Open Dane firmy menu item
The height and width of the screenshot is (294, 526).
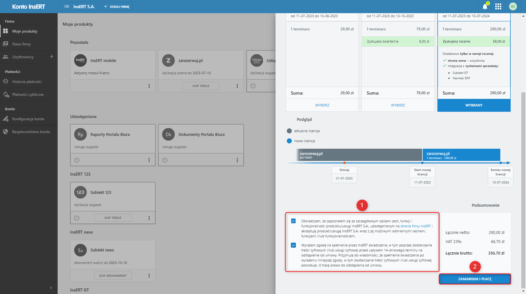coord(29,44)
